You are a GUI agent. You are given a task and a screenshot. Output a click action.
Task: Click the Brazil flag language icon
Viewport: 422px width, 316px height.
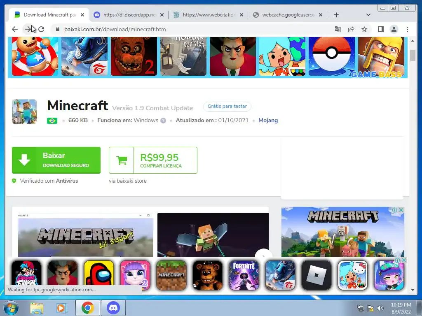coord(52,121)
